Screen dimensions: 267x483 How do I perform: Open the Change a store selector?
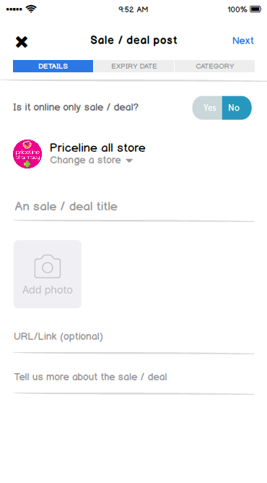point(91,161)
